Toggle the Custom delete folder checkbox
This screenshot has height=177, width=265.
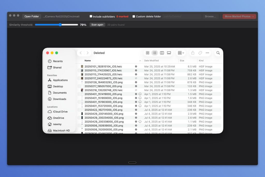click(134, 16)
